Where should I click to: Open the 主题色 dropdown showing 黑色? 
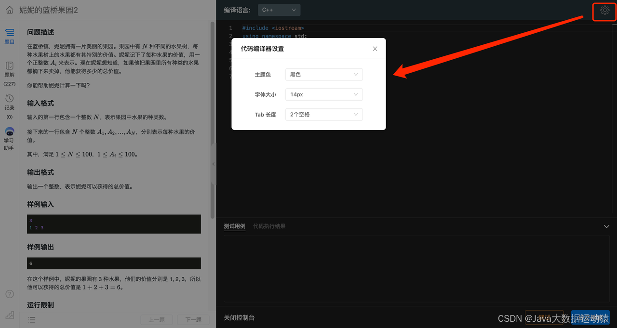pos(324,75)
